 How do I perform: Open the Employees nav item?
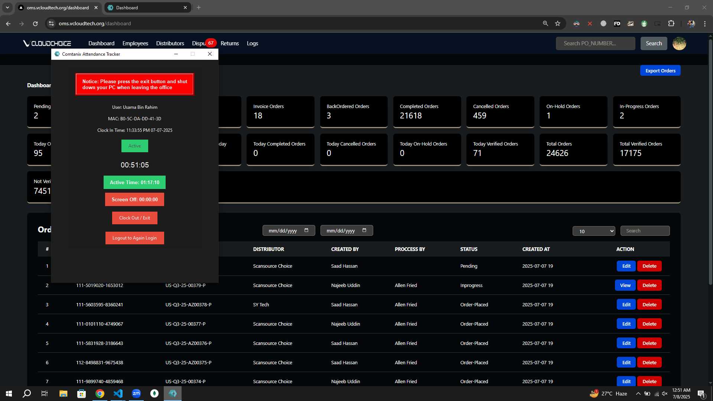(135, 43)
